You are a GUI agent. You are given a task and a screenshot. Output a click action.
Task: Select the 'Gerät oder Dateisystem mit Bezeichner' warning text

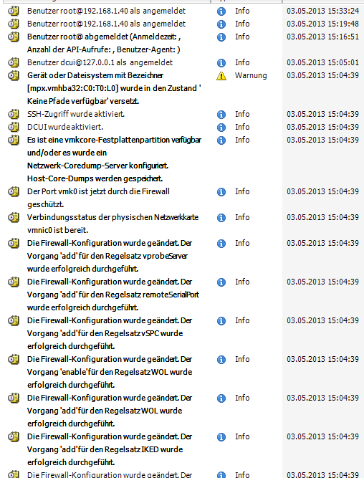click(95, 75)
